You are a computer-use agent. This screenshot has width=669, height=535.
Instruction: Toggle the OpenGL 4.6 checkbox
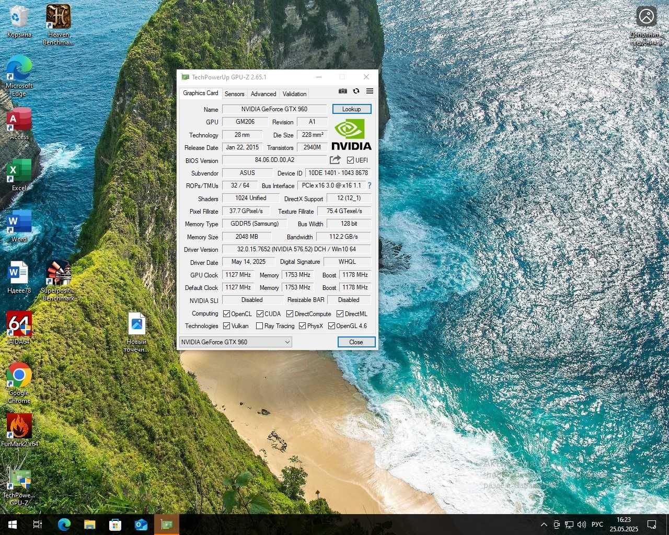click(331, 326)
